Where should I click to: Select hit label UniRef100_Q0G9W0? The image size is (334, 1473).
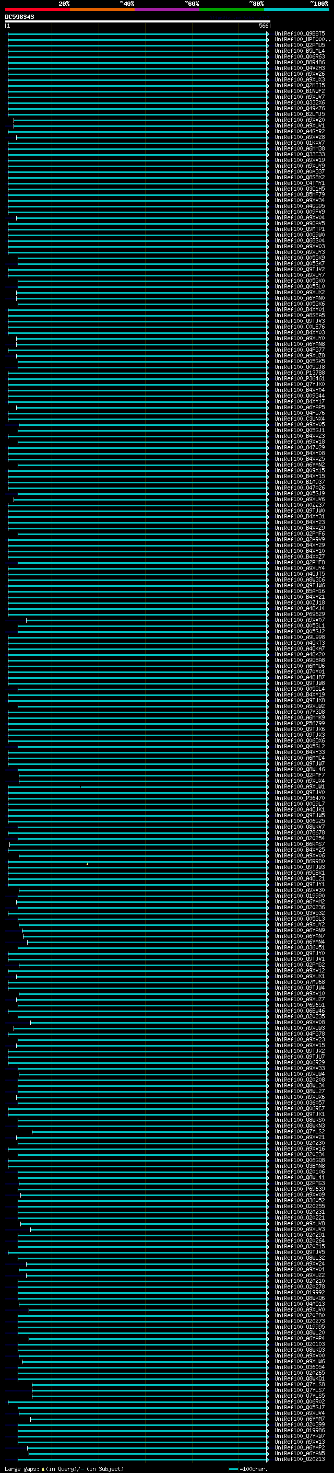(300, 235)
